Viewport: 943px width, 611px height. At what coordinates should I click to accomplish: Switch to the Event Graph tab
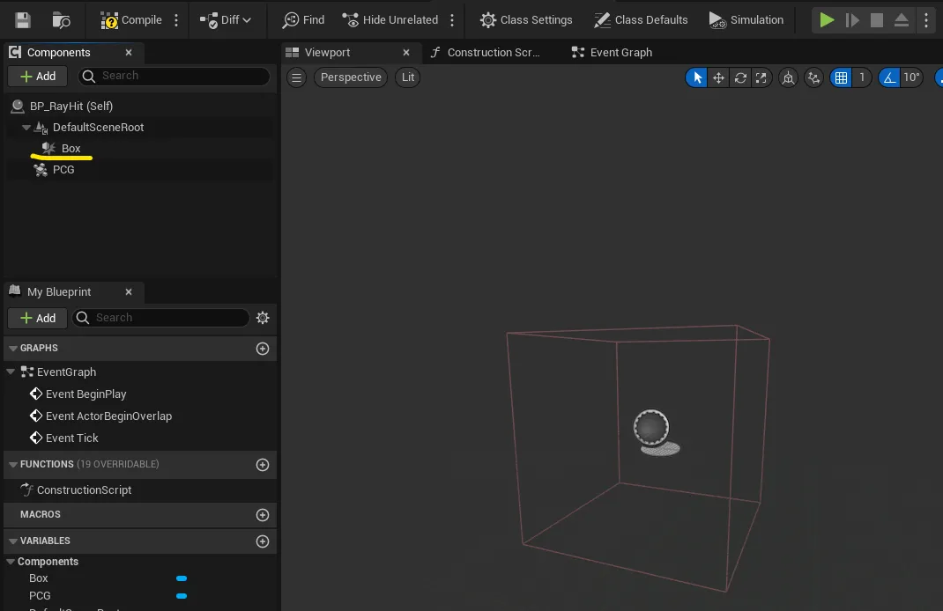click(x=613, y=52)
